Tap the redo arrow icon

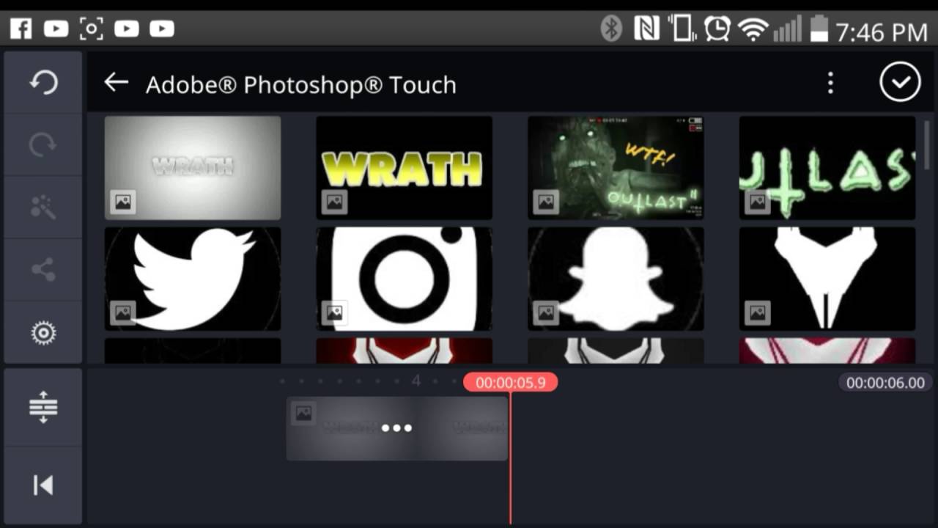[43, 145]
